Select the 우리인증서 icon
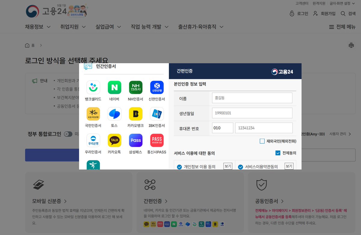The width and height of the screenshot is (361, 235). click(93, 140)
